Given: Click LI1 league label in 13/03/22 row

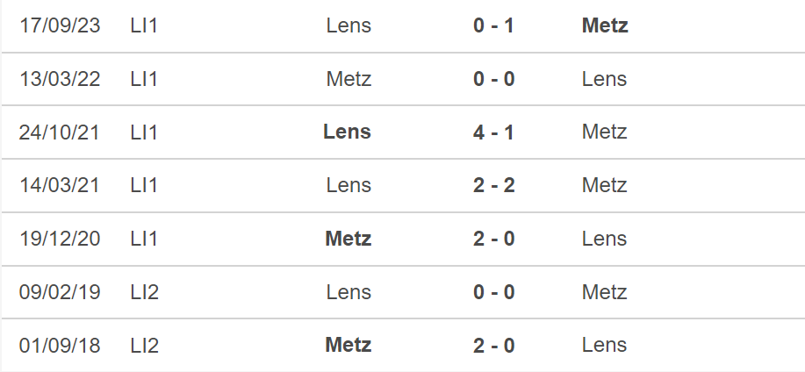Looking at the screenshot, I should [144, 79].
